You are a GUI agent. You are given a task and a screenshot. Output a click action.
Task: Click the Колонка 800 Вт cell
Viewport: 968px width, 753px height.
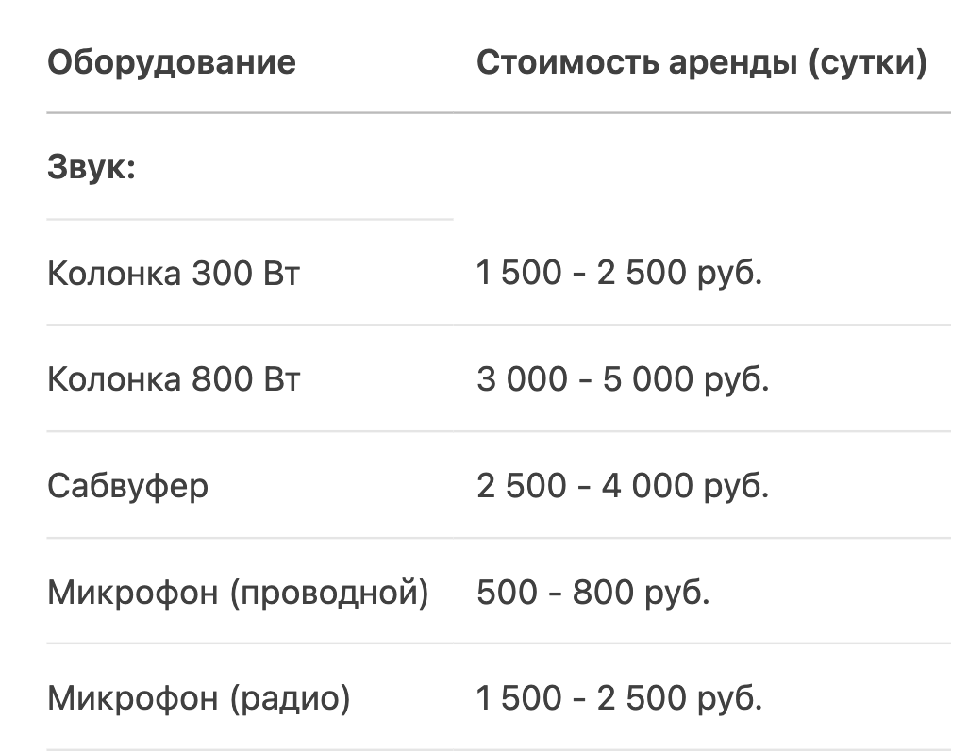click(x=174, y=379)
